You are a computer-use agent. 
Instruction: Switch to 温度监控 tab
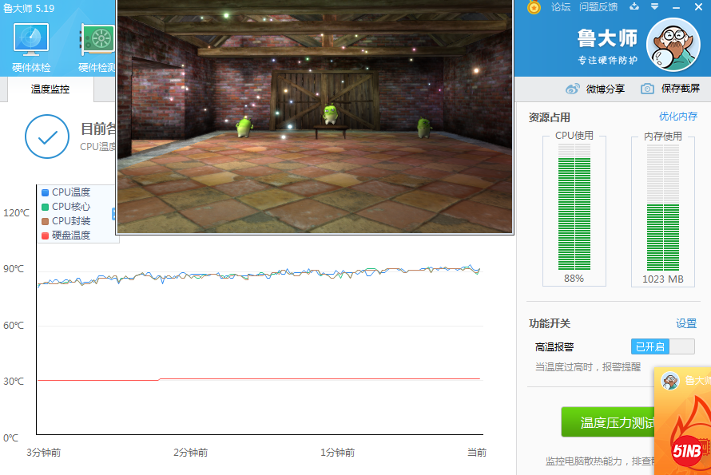click(50, 89)
